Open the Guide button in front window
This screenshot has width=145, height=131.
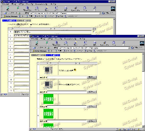pyautogui.click(x=85, y=43)
